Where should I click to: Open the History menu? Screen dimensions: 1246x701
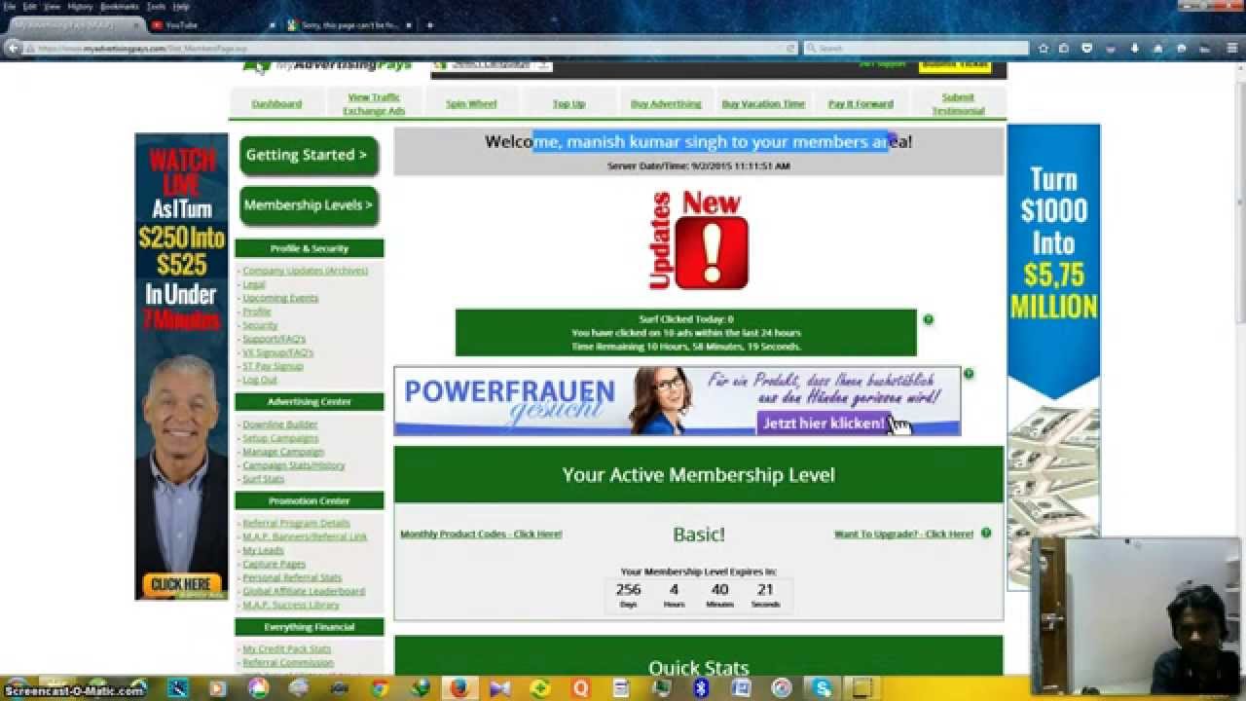81,6
